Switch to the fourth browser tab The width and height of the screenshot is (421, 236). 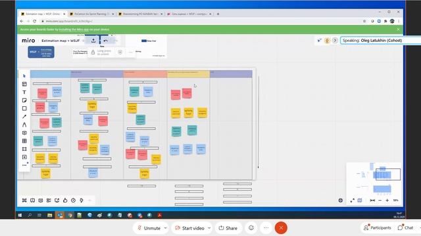point(189,14)
